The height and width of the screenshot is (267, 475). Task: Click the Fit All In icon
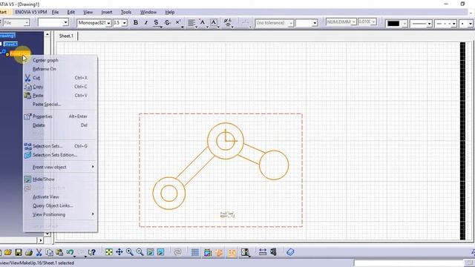(109, 252)
